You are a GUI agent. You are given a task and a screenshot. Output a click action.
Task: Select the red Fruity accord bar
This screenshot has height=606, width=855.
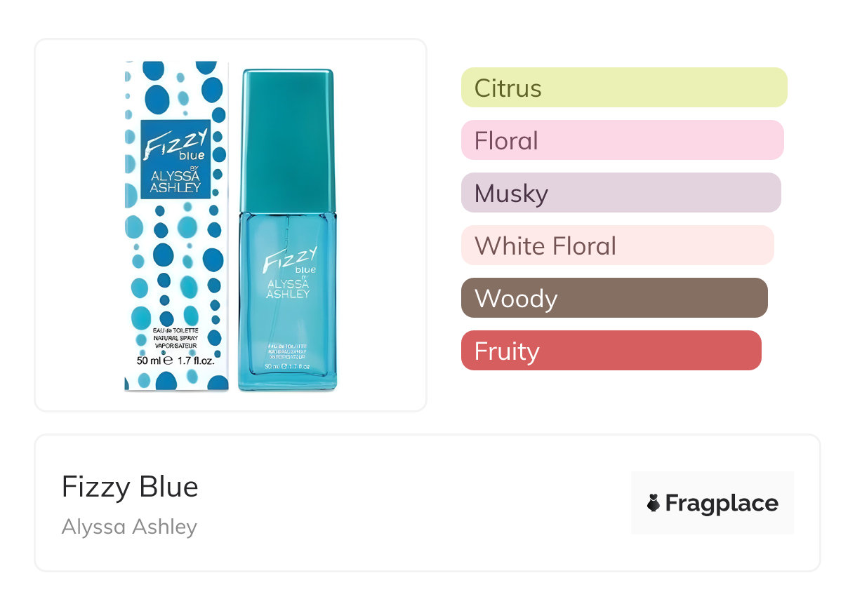(x=611, y=351)
